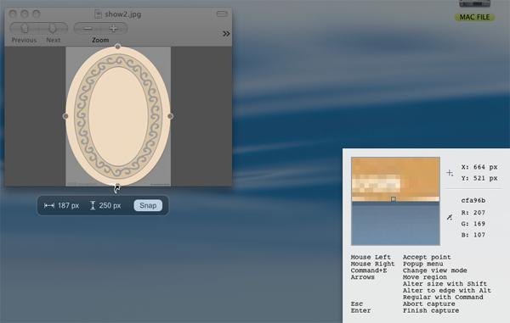
Task: Click the bottom ellipse selection handle
Action: [117, 187]
